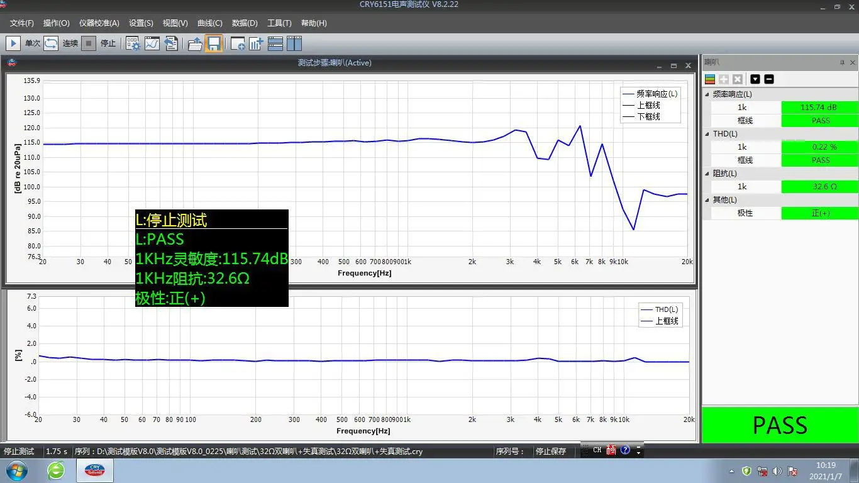859x483 pixels.
Task: Click the add chart plus icon
Action: [x=256, y=43]
